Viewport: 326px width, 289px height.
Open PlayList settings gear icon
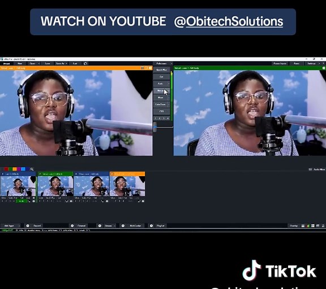coord(151,226)
